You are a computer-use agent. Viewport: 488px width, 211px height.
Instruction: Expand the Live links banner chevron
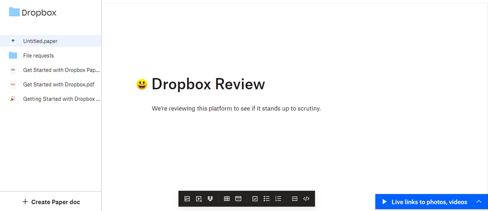[x=479, y=202]
